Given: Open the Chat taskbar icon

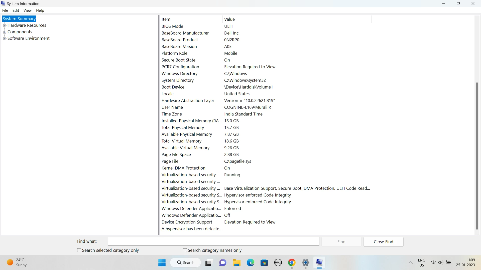Looking at the screenshot, I should click(222, 262).
